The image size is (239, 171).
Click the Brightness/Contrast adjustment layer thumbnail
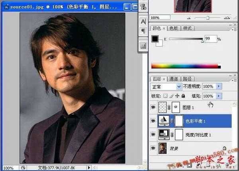coord(163,134)
